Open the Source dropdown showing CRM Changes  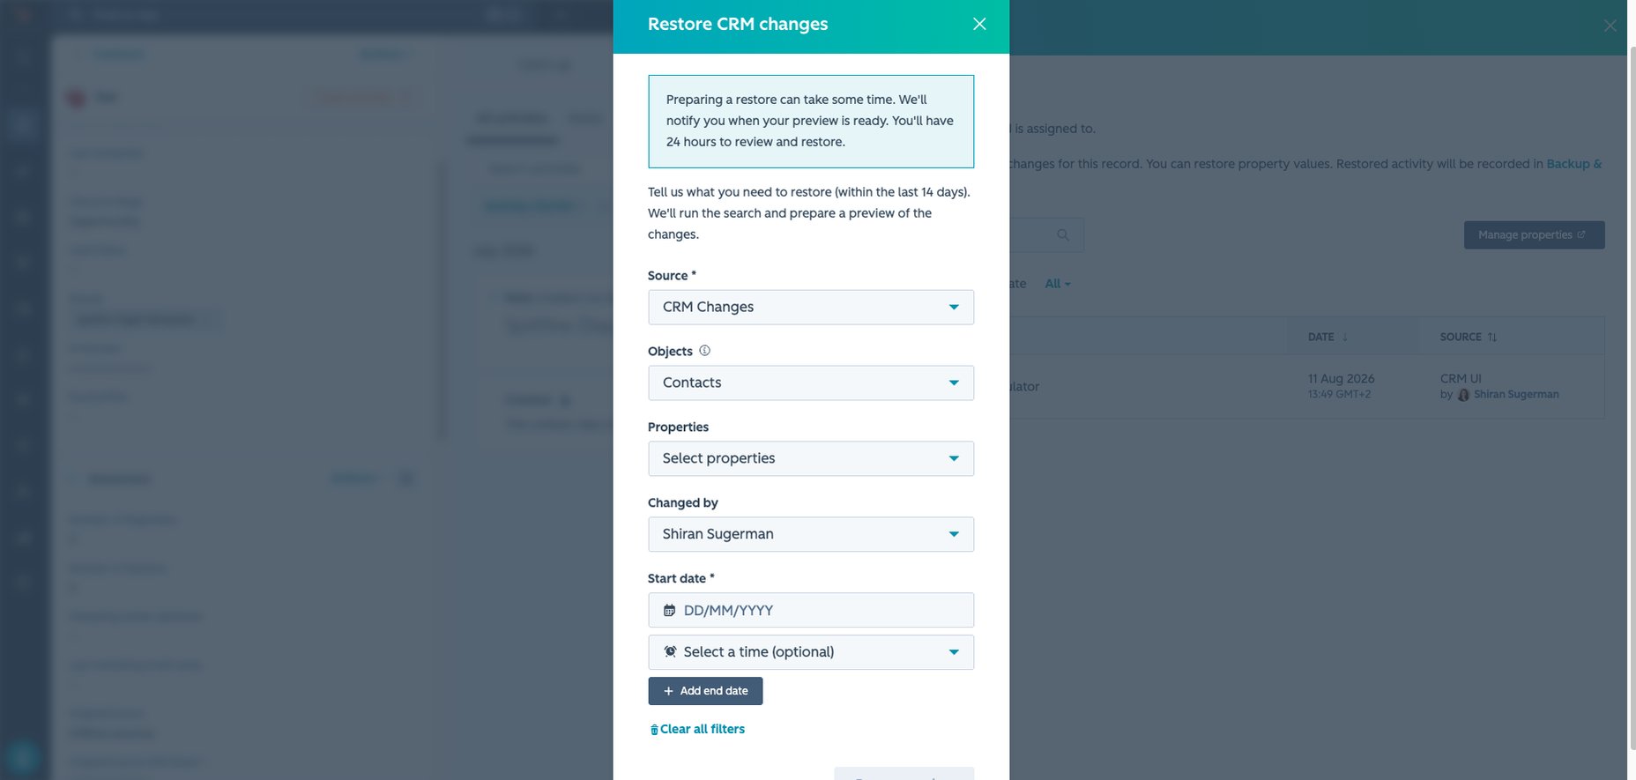[811, 307]
